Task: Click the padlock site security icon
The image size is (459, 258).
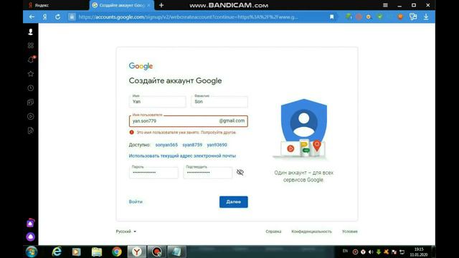Action: pyautogui.click(x=72, y=17)
